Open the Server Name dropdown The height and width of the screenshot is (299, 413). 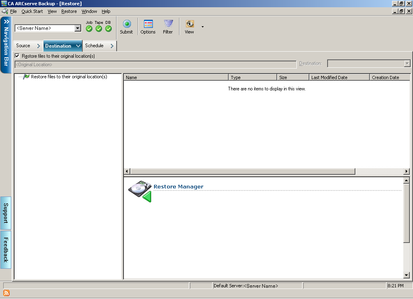click(78, 28)
